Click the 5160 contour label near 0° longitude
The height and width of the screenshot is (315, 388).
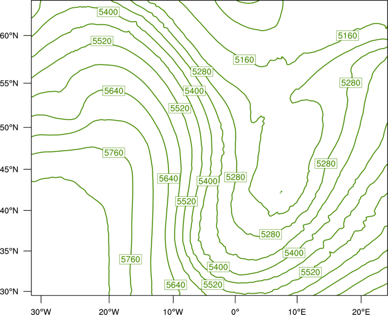coord(244,60)
